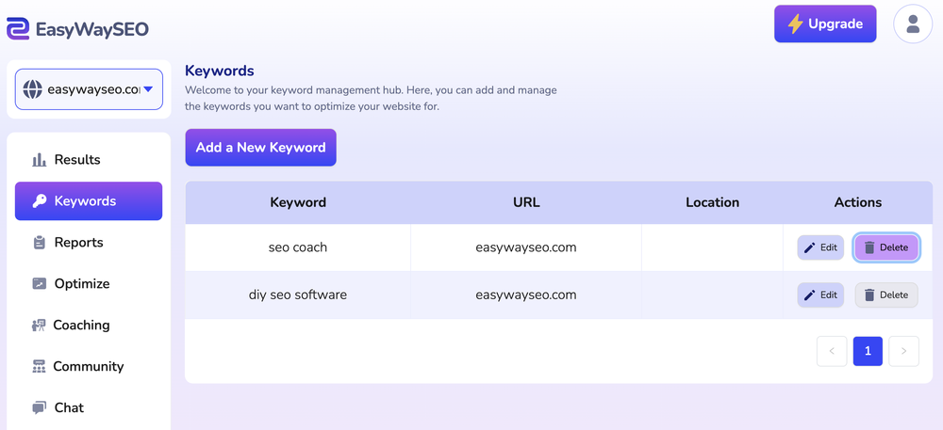
Task: Click easywayseo.com URL in seo coach row
Action: click(x=526, y=247)
